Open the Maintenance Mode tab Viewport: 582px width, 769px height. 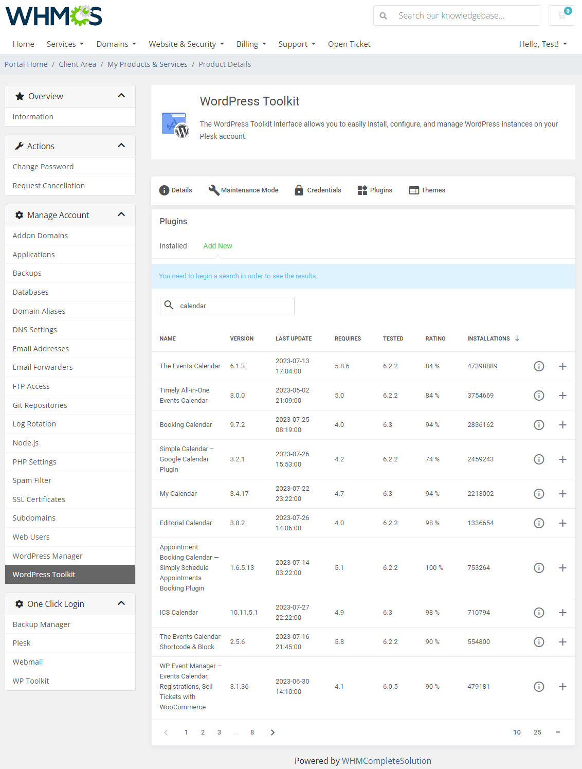pyautogui.click(x=243, y=190)
